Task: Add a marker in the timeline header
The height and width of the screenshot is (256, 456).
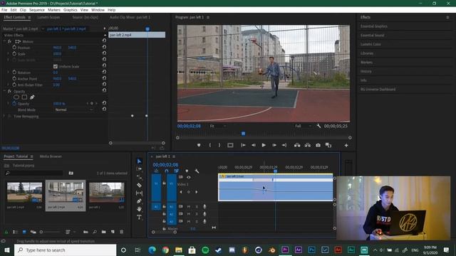Action: (x=187, y=171)
